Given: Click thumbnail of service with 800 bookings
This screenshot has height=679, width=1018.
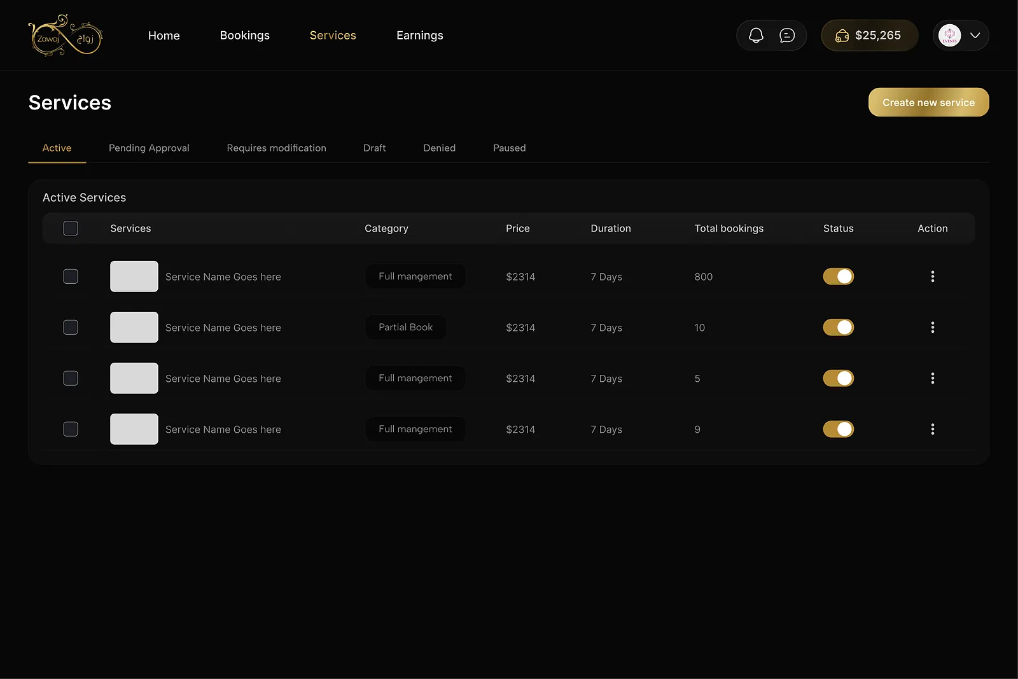Looking at the screenshot, I should click(134, 276).
